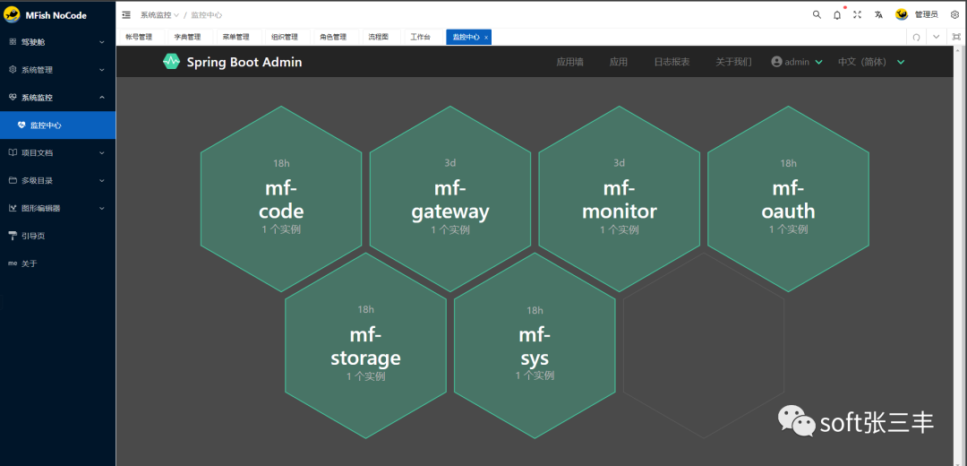The height and width of the screenshot is (466, 967).
Task: Collapse the 系统监控 sidebar menu
Action: tap(57, 98)
